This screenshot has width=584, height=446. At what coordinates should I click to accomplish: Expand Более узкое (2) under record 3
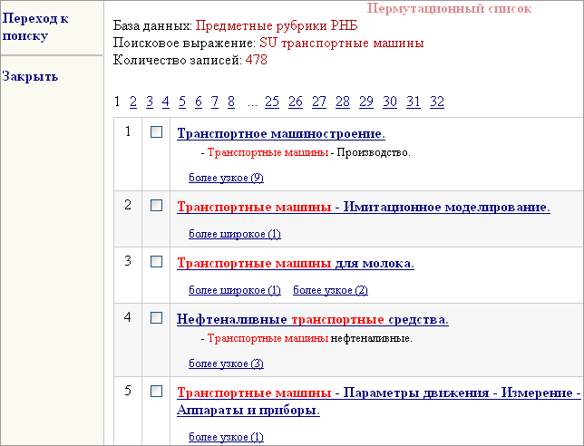point(330,290)
